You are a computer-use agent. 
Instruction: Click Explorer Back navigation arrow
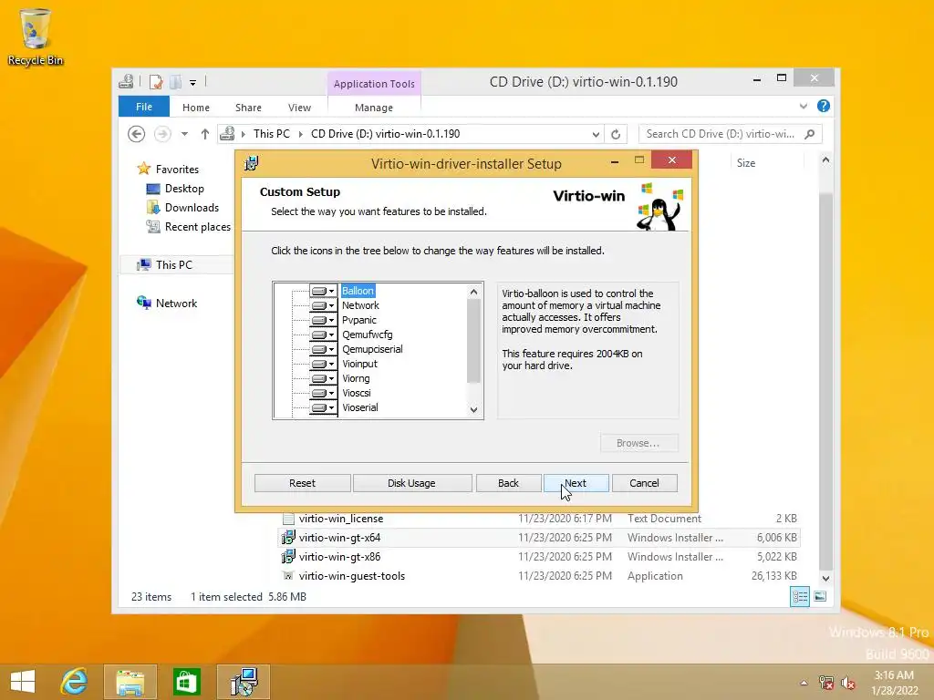pyautogui.click(x=137, y=134)
